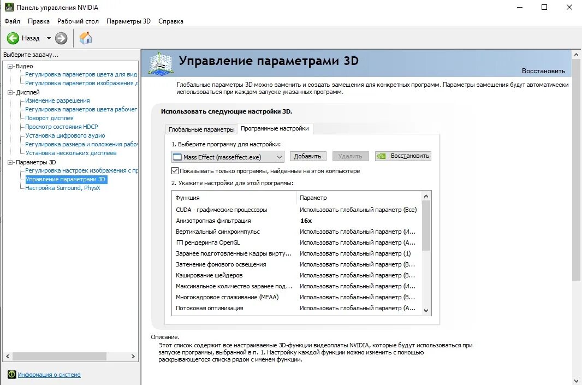The height and width of the screenshot is (385, 582).
Task: Open the Правка menu
Action: [x=39, y=21]
